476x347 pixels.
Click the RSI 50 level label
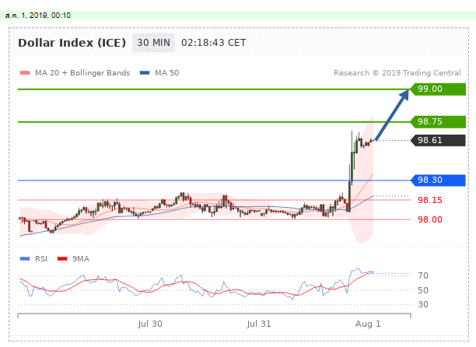click(423, 290)
